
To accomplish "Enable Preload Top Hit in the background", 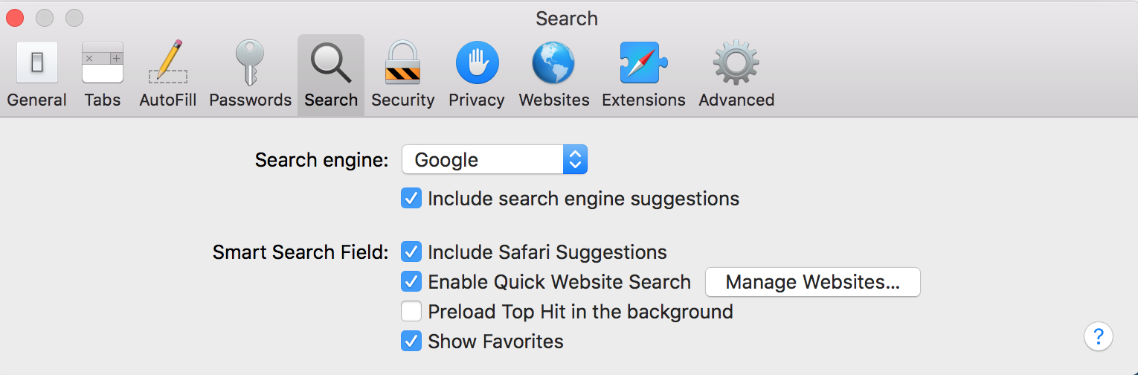I will (x=411, y=311).
